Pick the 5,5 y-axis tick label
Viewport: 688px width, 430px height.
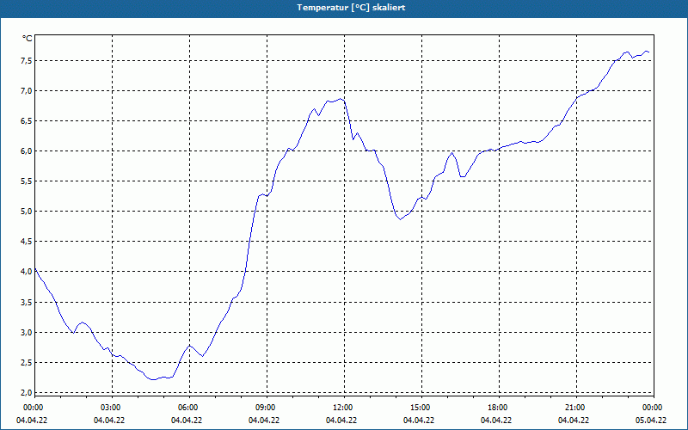click(x=27, y=181)
